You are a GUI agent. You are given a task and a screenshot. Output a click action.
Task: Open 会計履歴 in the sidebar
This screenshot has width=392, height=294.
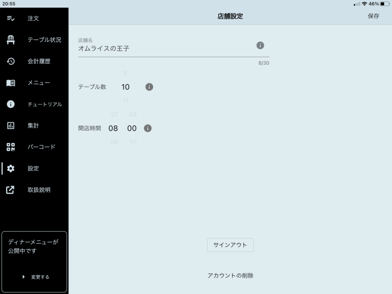point(39,61)
